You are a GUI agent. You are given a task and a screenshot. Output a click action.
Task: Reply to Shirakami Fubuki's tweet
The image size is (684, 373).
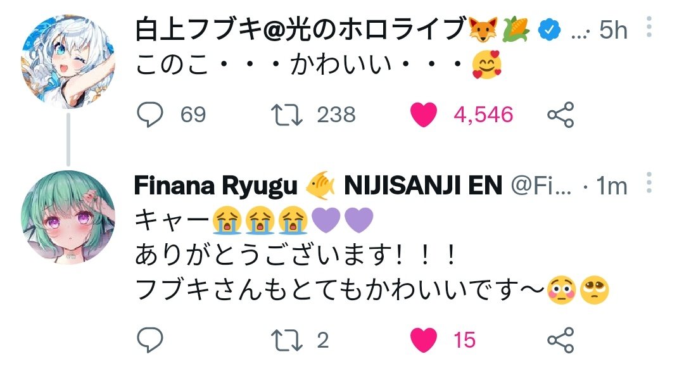point(150,114)
